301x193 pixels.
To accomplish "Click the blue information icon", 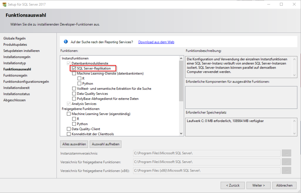I will tap(66, 42).
